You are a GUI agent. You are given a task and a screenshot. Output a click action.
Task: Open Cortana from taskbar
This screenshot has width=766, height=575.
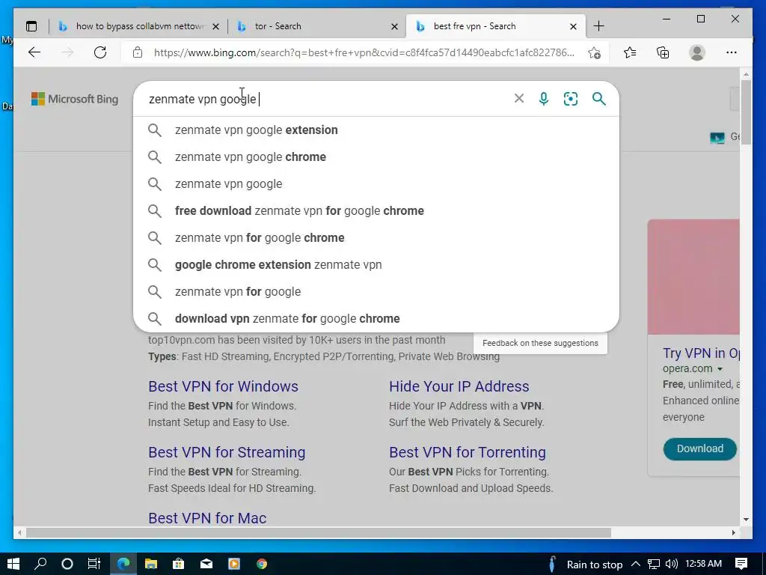pos(67,564)
